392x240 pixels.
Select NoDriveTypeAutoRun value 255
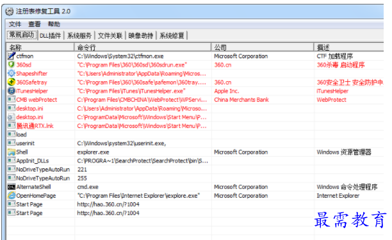point(82,178)
